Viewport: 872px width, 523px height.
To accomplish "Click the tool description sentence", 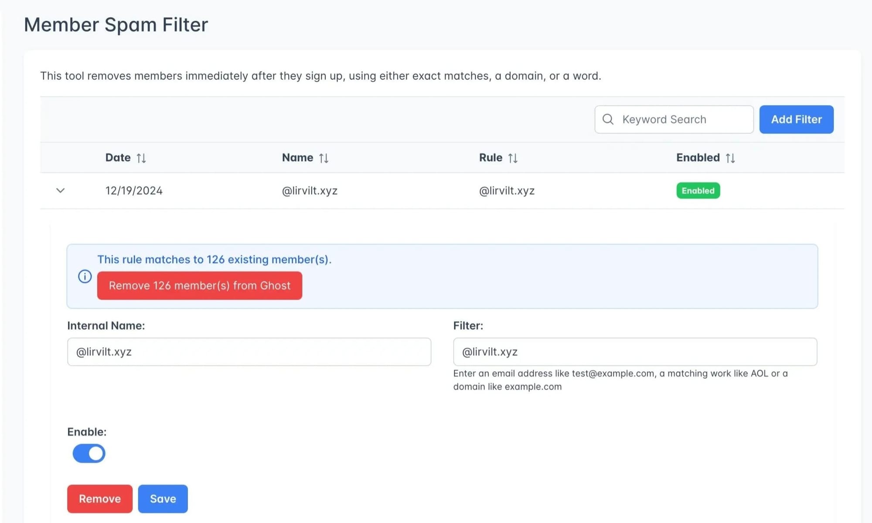I will [320, 76].
